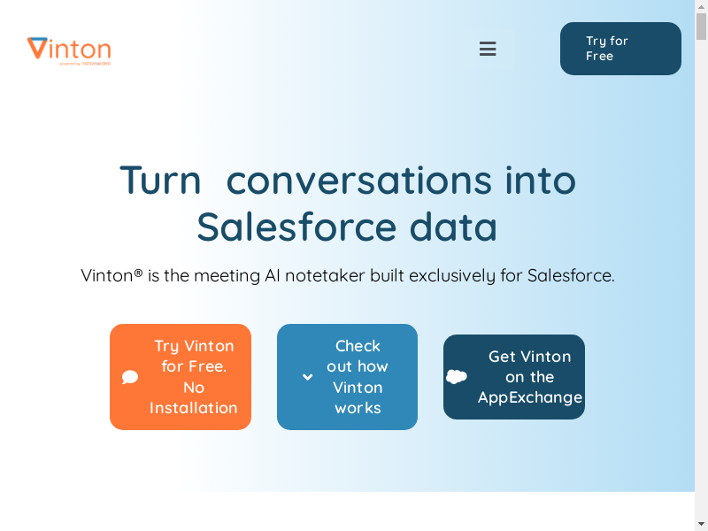Click the Salesforce cloud icon
The image size is (708, 531).
point(457,377)
